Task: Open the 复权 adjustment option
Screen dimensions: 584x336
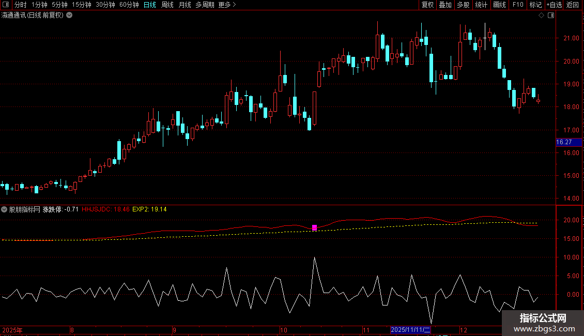Action: pos(427,5)
